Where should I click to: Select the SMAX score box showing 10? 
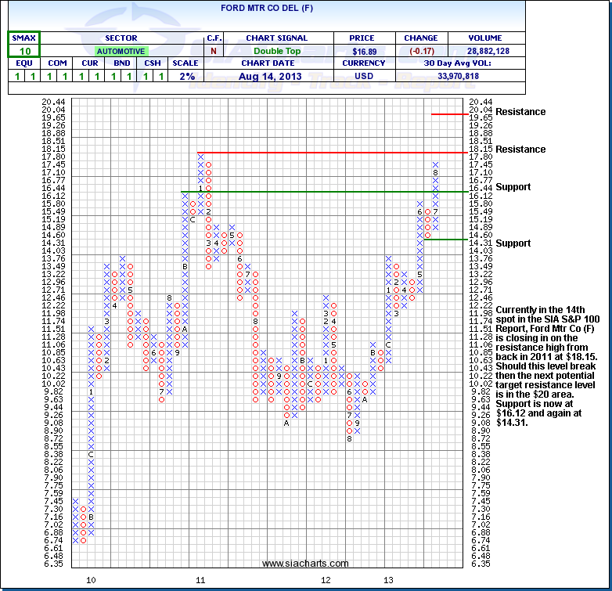tap(23, 51)
